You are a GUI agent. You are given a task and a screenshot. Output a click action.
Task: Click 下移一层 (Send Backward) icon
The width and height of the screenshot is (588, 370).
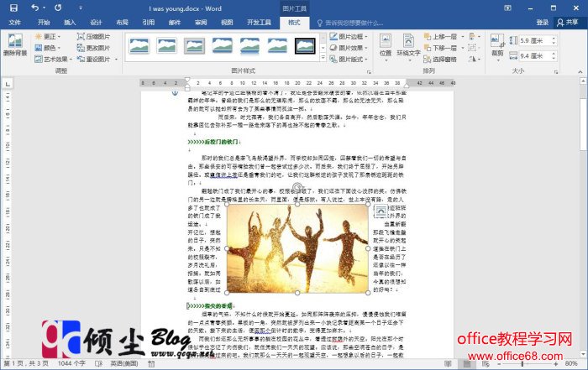(428, 48)
